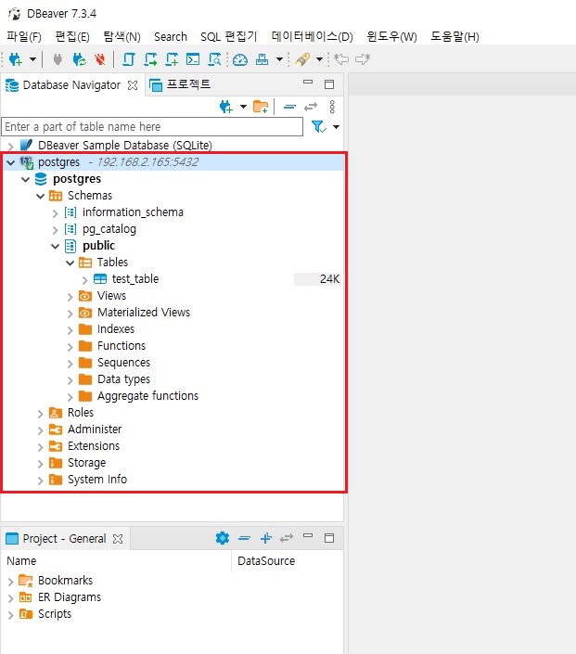Click the navigator filter funnel icon
The image size is (576, 654).
pyautogui.click(x=319, y=126)
